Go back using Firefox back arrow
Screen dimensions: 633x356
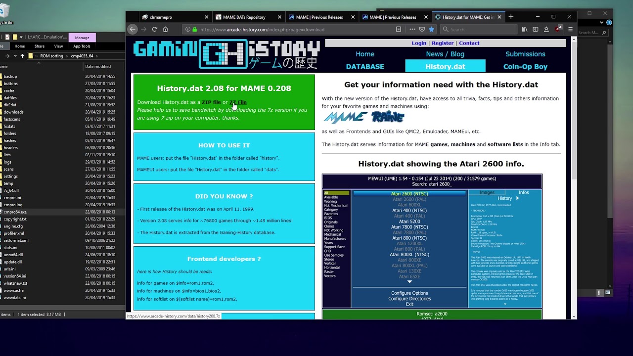coord(133,29)
